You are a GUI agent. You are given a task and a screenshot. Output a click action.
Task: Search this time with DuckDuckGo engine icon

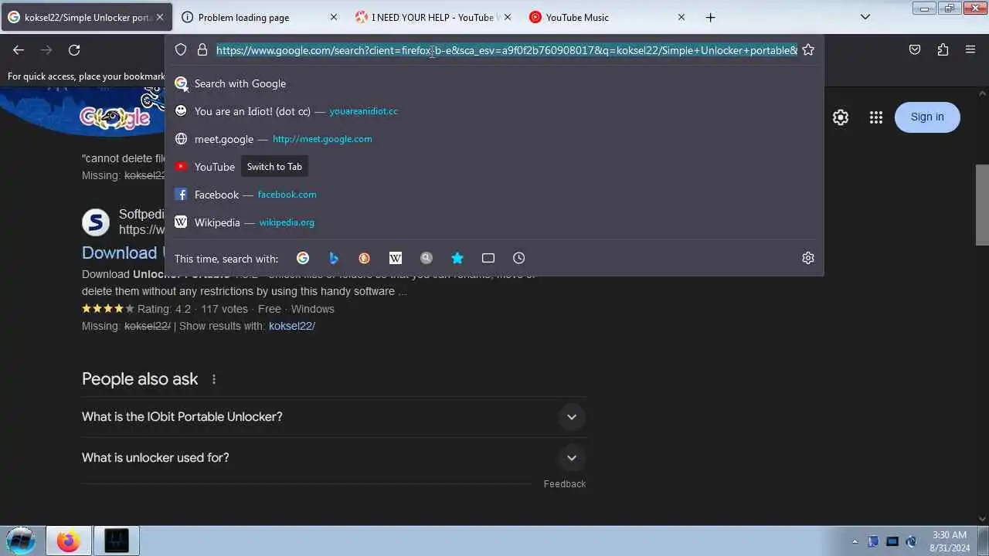tap(365, 258)
